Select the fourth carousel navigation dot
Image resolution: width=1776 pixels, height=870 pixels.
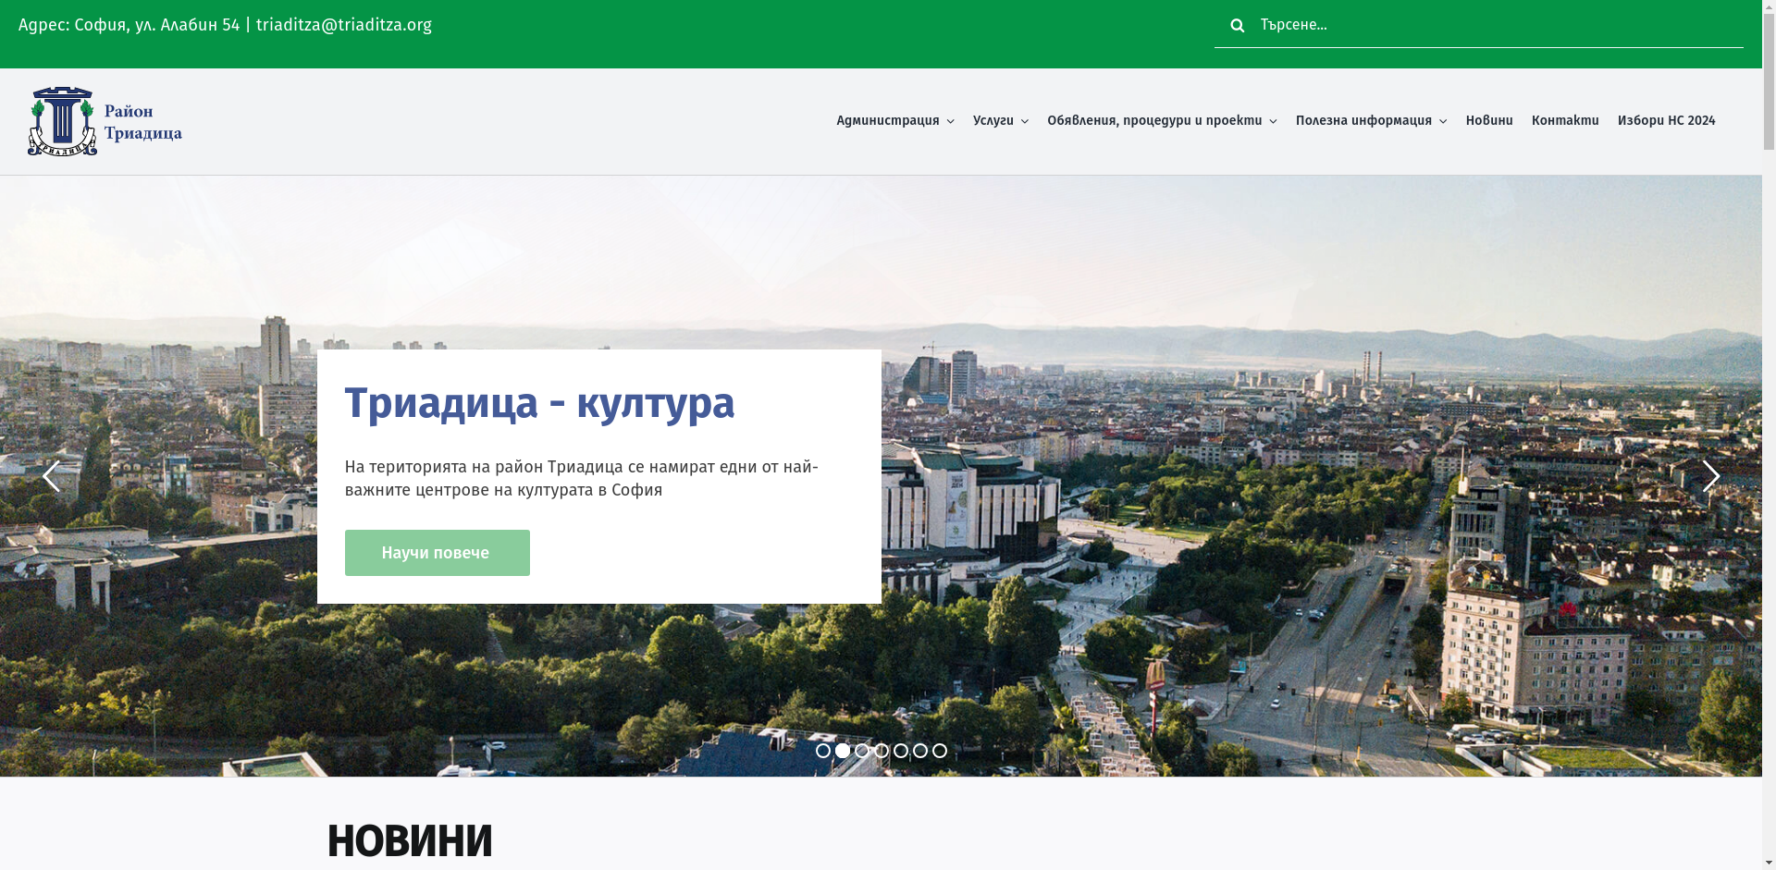881,751
